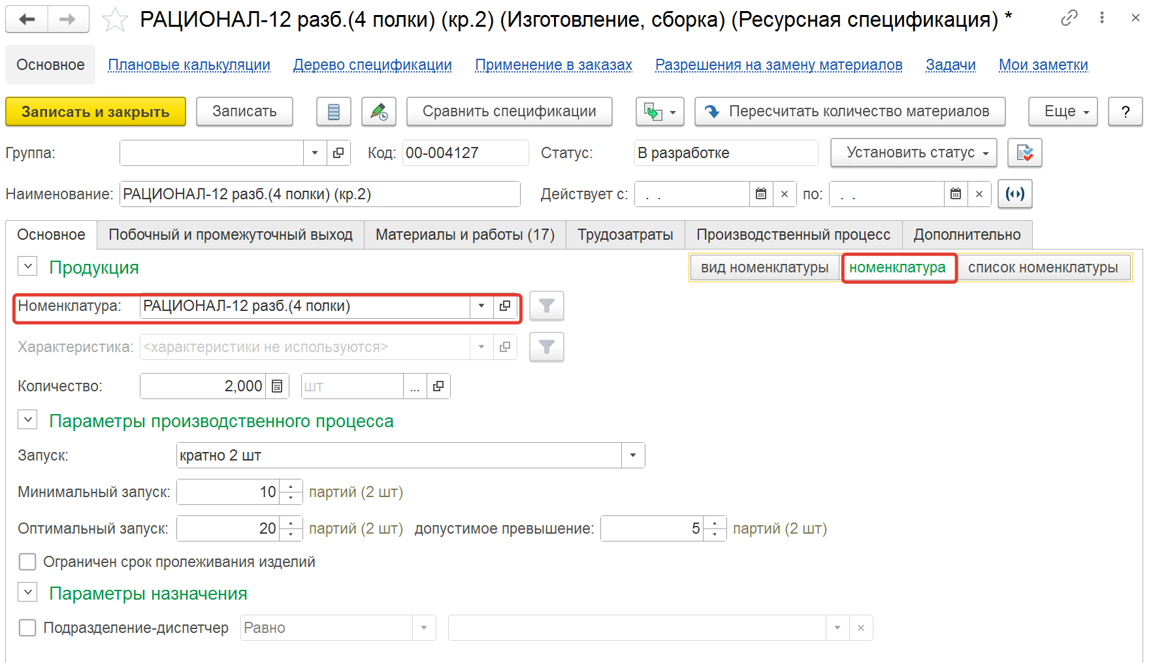Click the filter icon next to Номенклатура
Screen dimensions: 1153x663
(x=546, y=306)
